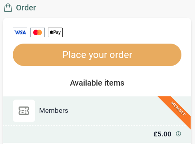Open the info icon beside £5.00
This screenshot has height=144, width=195.
[x=178, y=134]
